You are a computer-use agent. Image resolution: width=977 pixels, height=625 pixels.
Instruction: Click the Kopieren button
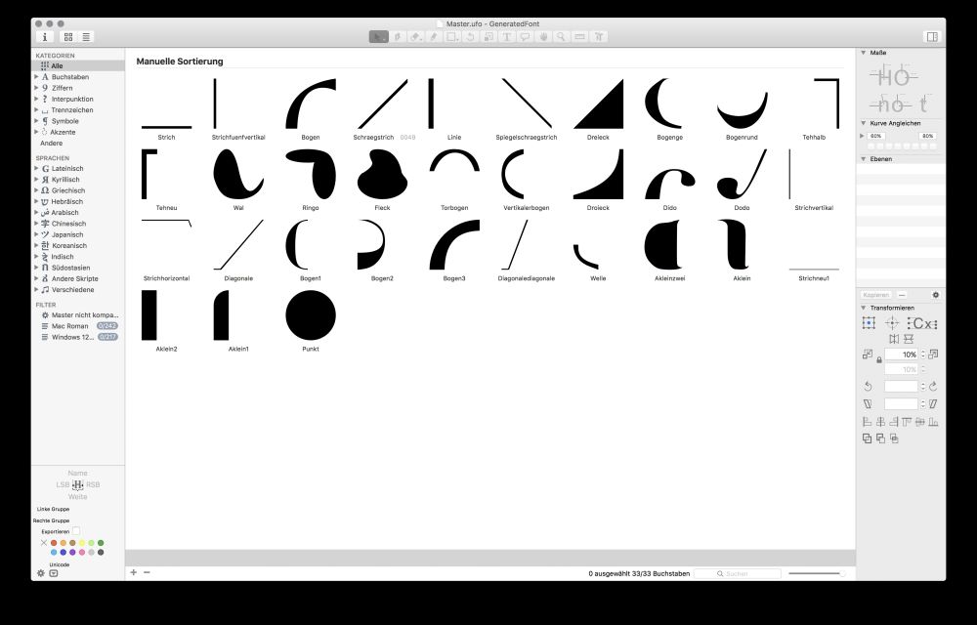point(875,294)
